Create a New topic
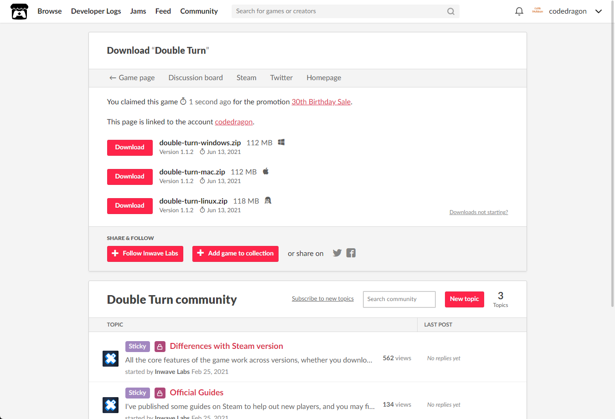 pos(465,299)
